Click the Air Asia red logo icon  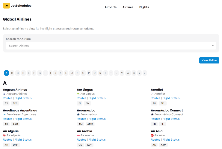[152, 135]
